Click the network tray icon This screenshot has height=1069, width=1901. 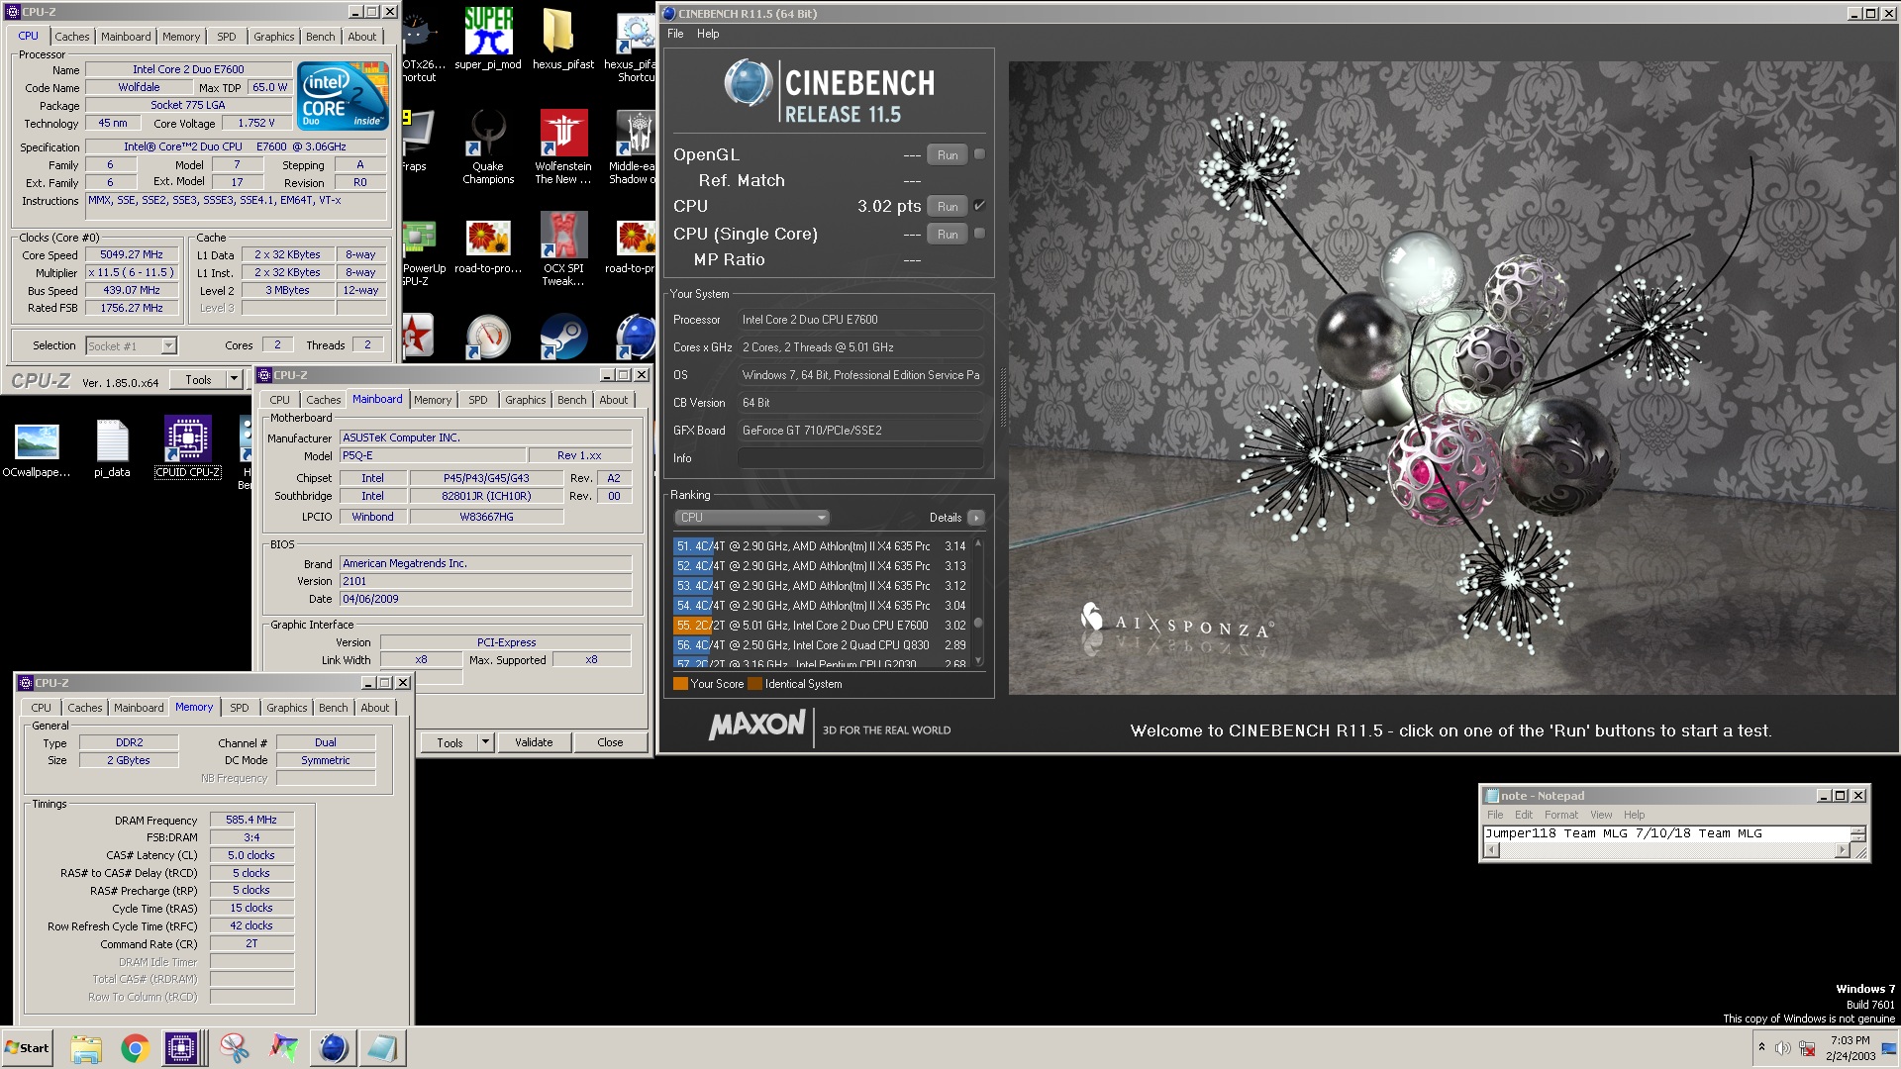[x=1807, y=1048]
